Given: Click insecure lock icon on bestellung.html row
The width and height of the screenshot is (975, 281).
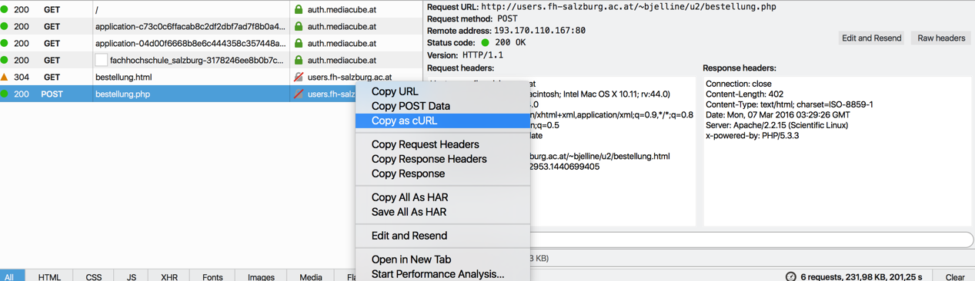Looking at the screenshot, I should [299, 77].
